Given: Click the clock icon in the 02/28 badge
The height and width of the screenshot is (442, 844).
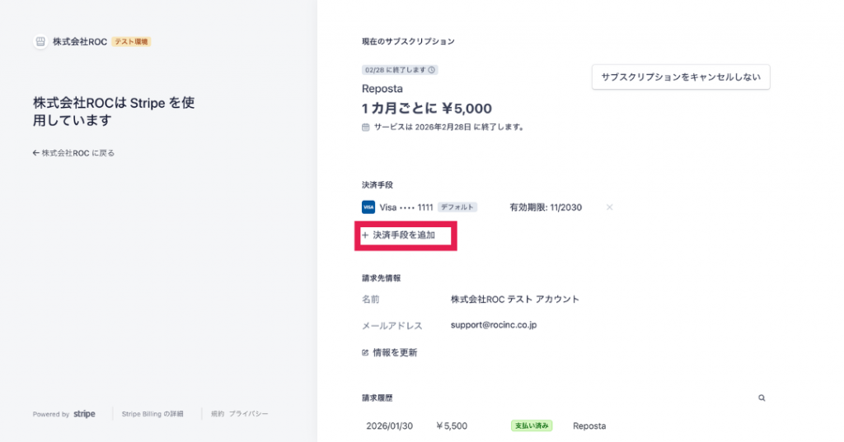Looking at the screenshot, I should [x=432, y=70].
